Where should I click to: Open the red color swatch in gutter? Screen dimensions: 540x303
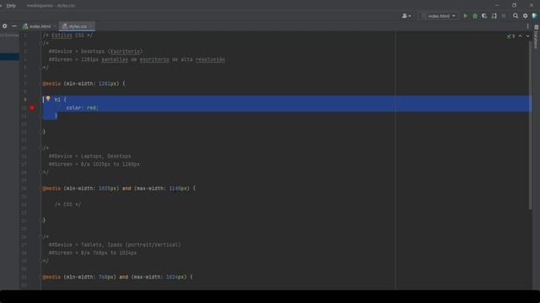pos(32,108)
